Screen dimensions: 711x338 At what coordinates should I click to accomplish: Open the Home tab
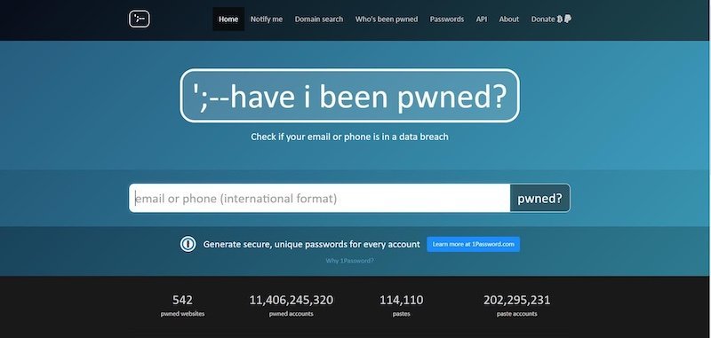pyautogui.click(x=228, y=19)
